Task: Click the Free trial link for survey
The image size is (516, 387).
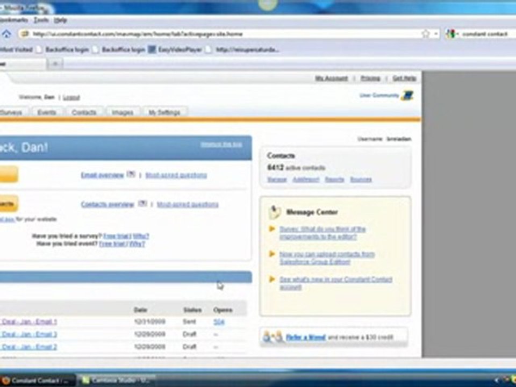Action: (117, 236)
